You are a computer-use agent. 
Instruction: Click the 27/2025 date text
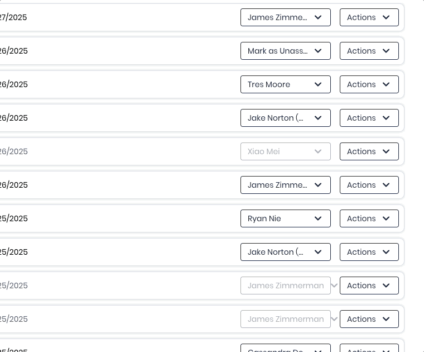point(13,17)
